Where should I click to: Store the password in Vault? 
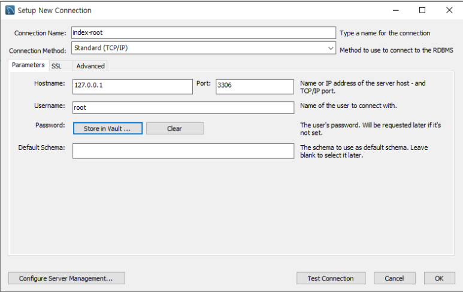pos(108,128)
